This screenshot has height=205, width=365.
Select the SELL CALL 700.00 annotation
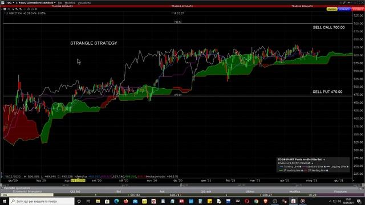(328, 27)
